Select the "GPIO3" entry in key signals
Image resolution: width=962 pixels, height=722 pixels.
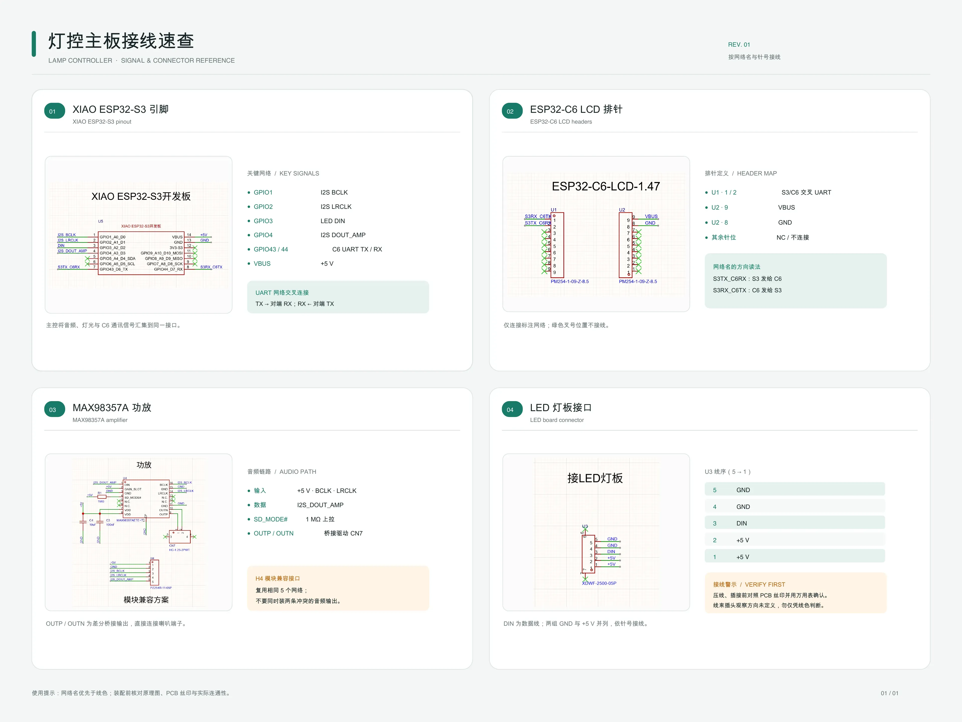coord(263,221)
